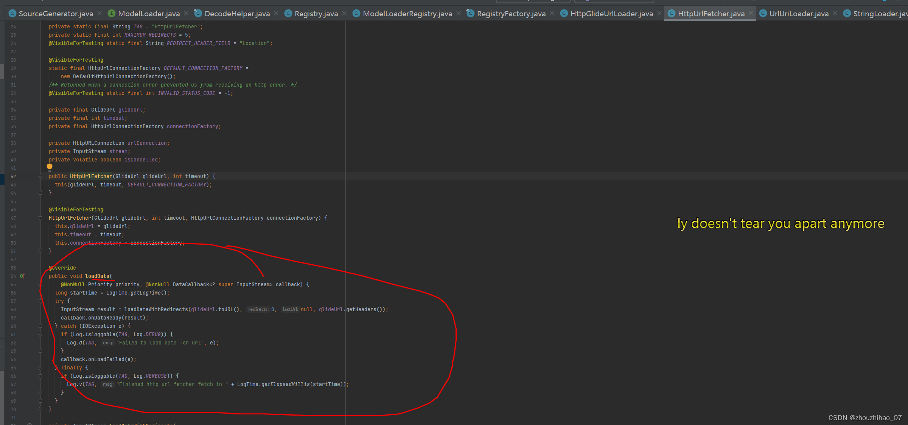Screen dimensions: 908x425
Task: Close the ModelLoaderRegistry.java tab
Action: tap(459, 14)
